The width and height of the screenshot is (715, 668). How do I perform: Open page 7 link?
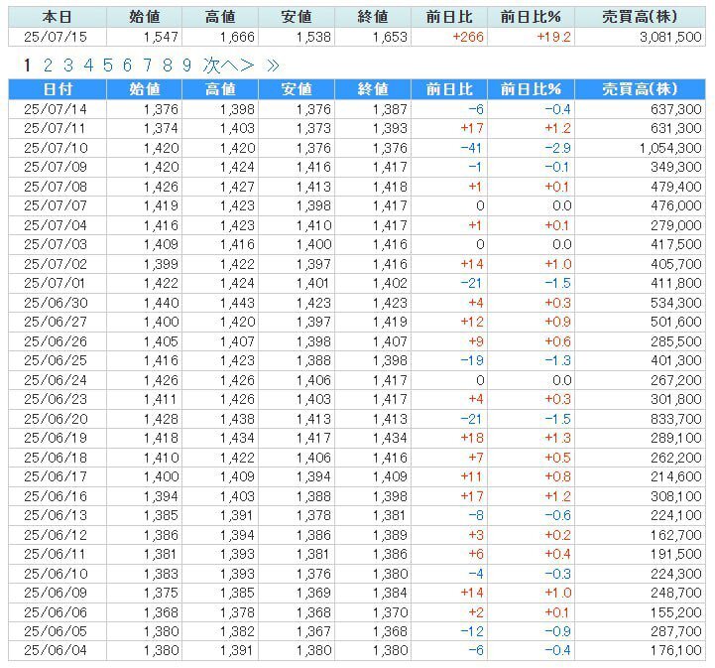click(x=148, y=66)
